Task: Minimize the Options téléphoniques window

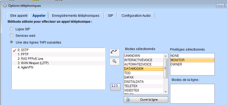Action: tap(220, 6)
